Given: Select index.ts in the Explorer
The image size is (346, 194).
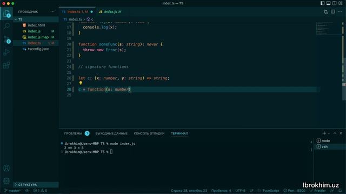Looking at the screenshot, I should point(36,43).
